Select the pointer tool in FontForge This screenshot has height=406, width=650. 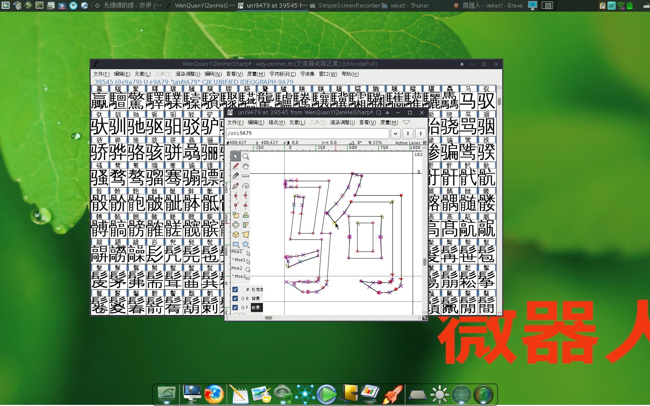(x=235, y=156)
